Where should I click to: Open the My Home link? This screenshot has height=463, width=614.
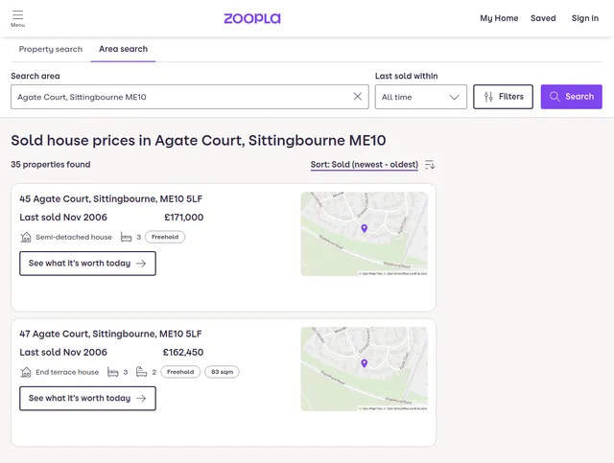(x=499, y=18)
